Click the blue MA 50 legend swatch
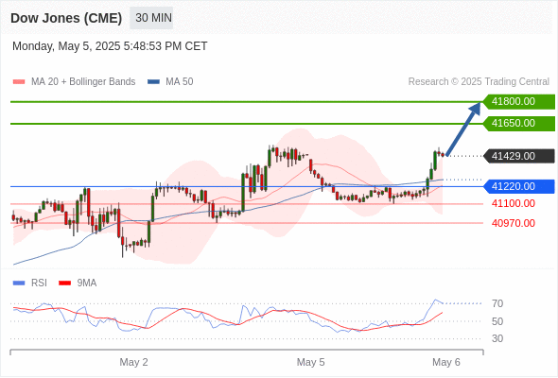This screenshot has width=558, height=378. (153, 82)
